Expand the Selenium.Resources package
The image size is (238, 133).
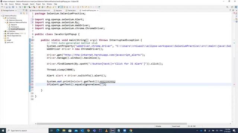point(6,20)
